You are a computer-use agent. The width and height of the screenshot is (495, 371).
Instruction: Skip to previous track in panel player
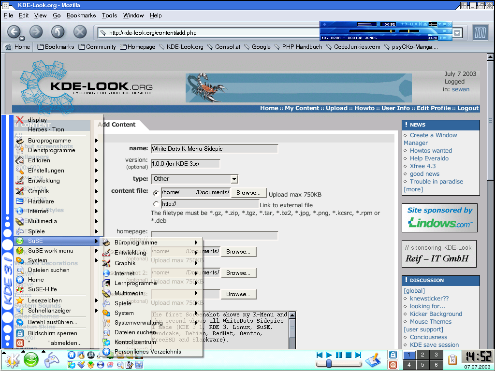(320, 355)
